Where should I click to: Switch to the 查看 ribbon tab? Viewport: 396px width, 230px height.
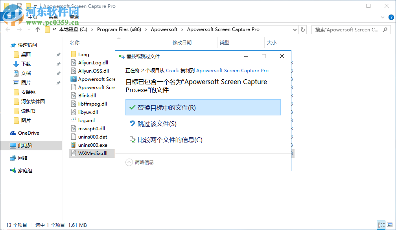click(x=74, y=17)
